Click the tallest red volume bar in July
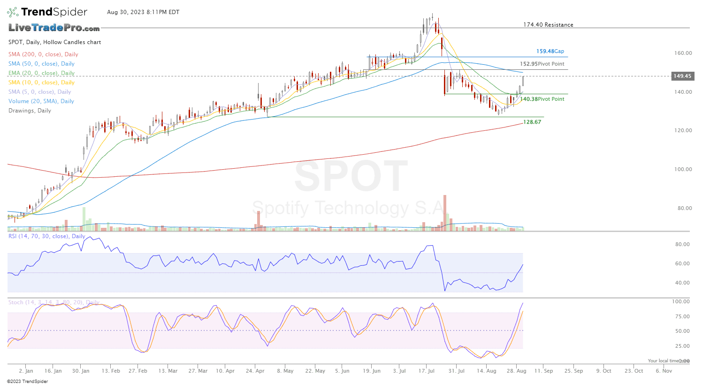Screen dimensions: 710x390 point(444,212)
